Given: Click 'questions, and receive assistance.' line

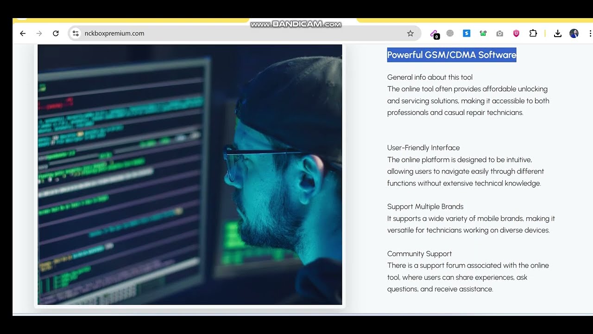Looking at the screenshot, I should [x=440, y=289].
